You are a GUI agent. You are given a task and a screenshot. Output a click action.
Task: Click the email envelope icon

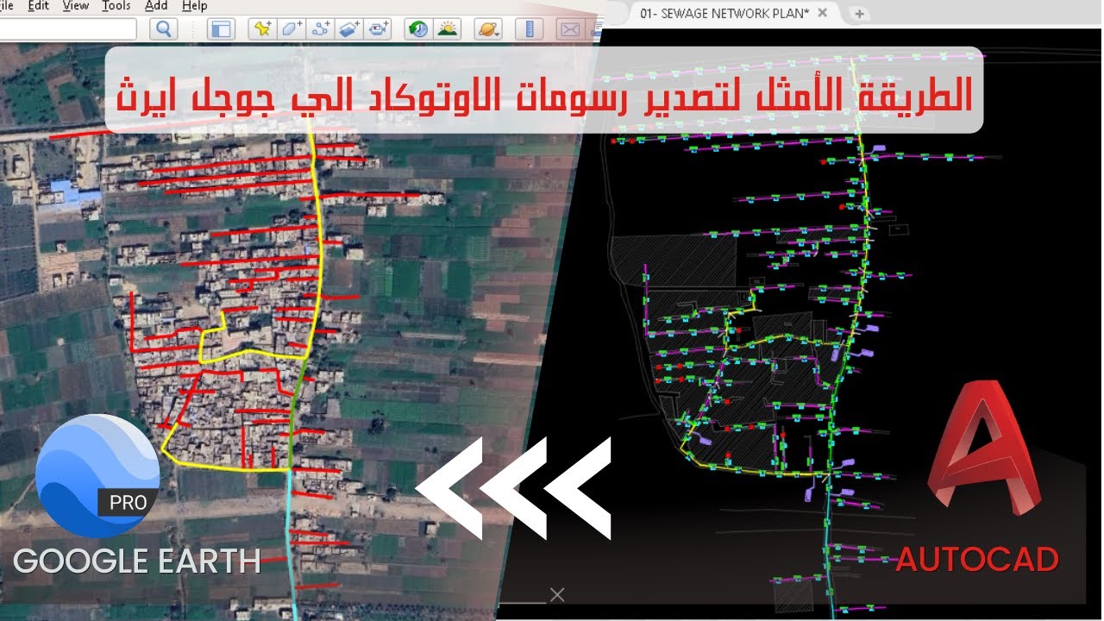570,29
